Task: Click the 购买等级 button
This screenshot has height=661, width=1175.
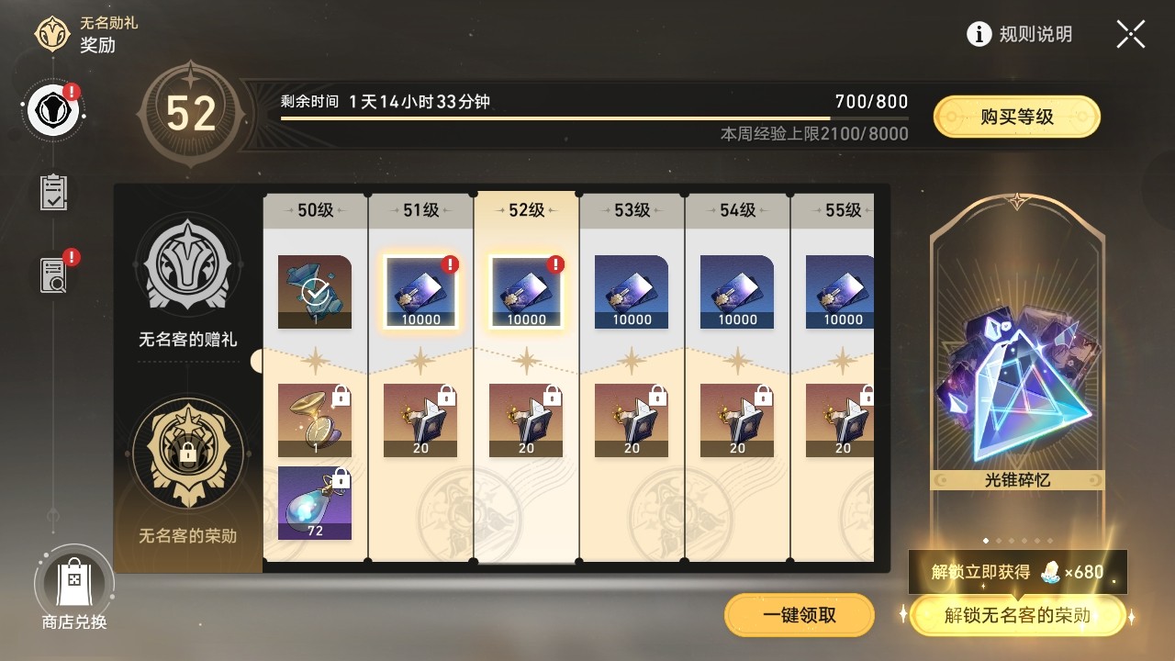Action: point(1017,117)
